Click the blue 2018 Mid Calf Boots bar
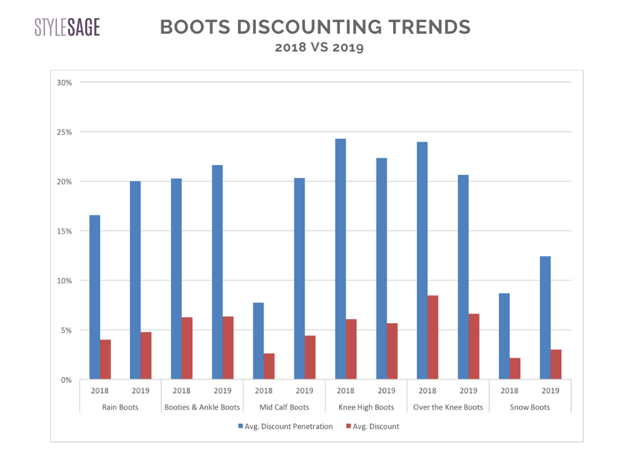The image size is (628, 471). point(258,341)
